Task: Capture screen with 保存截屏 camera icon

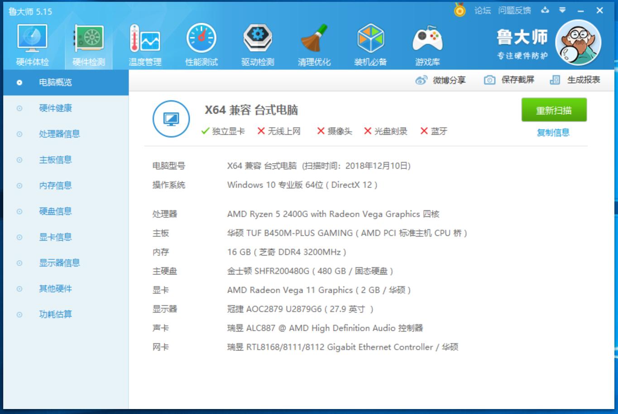Action: [489, 79]
